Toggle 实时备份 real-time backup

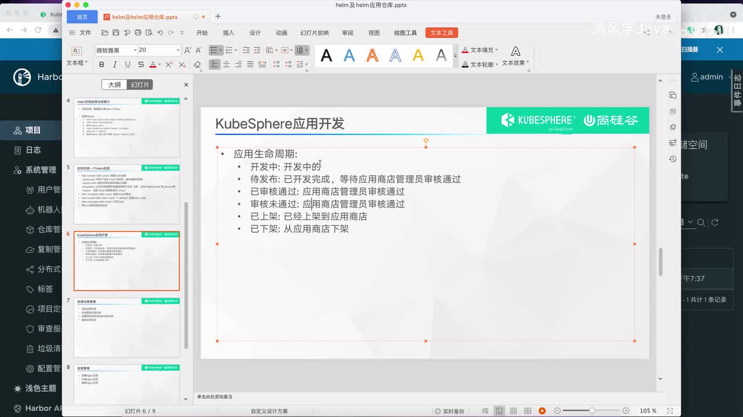point(449,411)
